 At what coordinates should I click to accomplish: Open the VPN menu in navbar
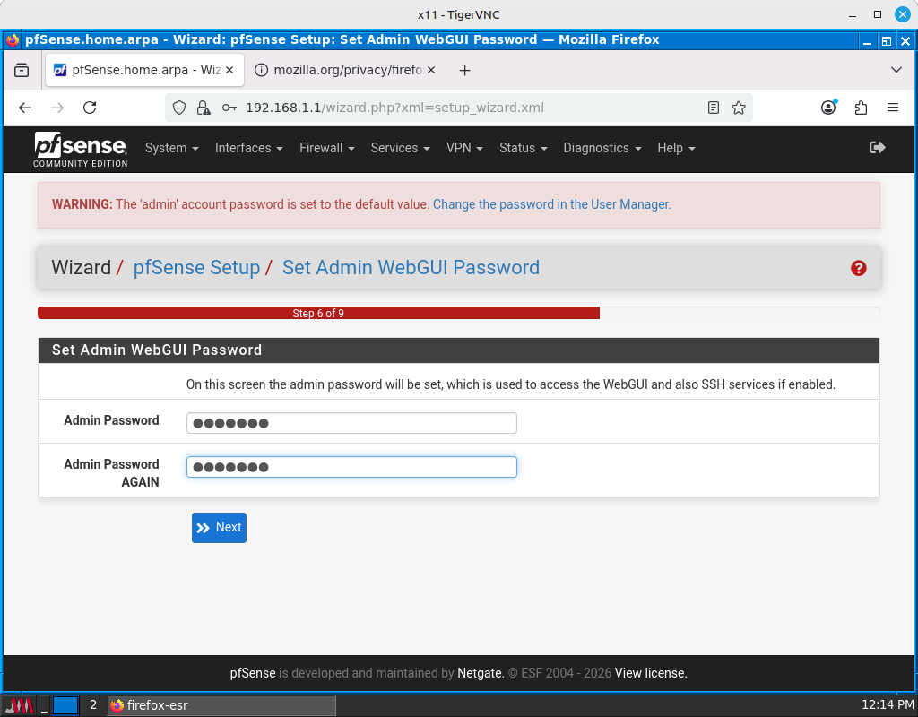(464, 148)
